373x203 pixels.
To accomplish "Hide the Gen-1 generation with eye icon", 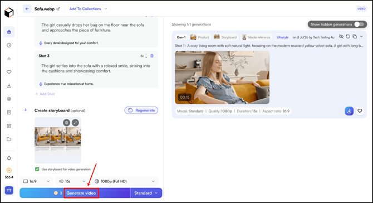I will coord(341,36).
